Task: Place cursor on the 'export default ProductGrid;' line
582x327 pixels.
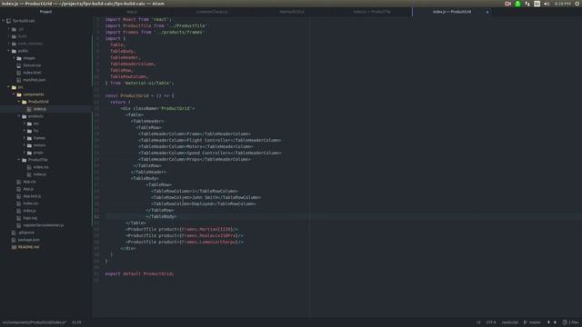Action: point(139,273)
